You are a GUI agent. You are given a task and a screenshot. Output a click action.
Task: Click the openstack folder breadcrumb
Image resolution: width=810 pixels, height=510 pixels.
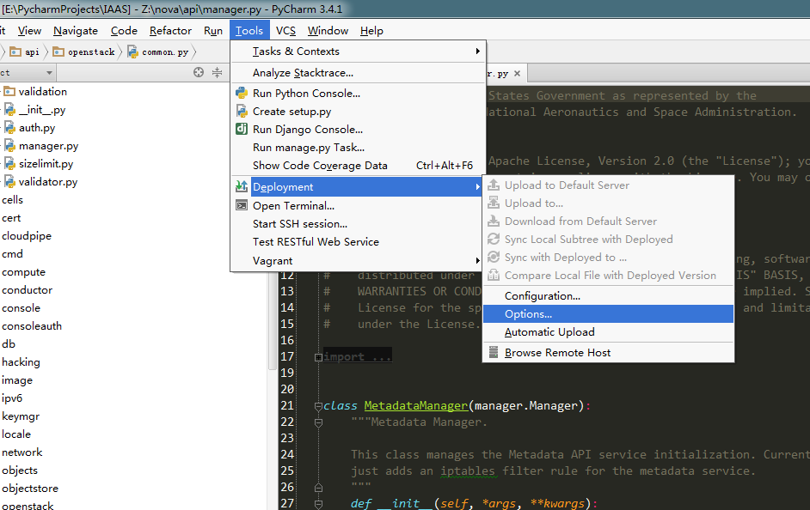(84, 52)
